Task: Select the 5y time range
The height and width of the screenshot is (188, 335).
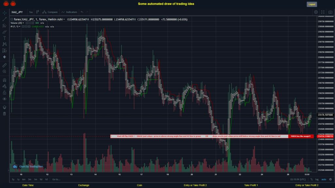Action: click(x=13, y=180)
